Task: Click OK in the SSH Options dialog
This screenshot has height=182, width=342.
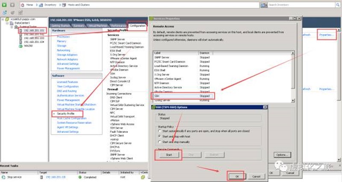Action: click(237, 176)
